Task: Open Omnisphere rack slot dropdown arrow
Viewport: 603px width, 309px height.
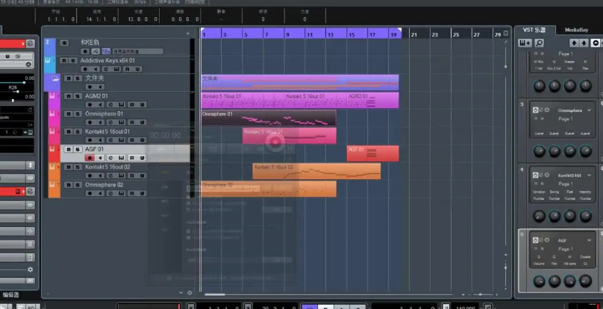Action: pos(589,110)
